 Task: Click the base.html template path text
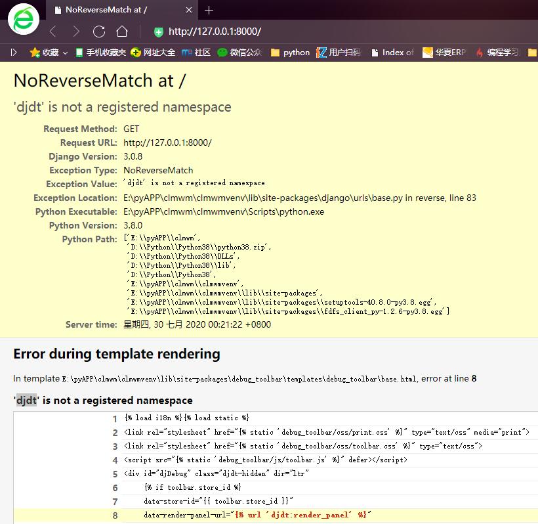pos(239,379)
